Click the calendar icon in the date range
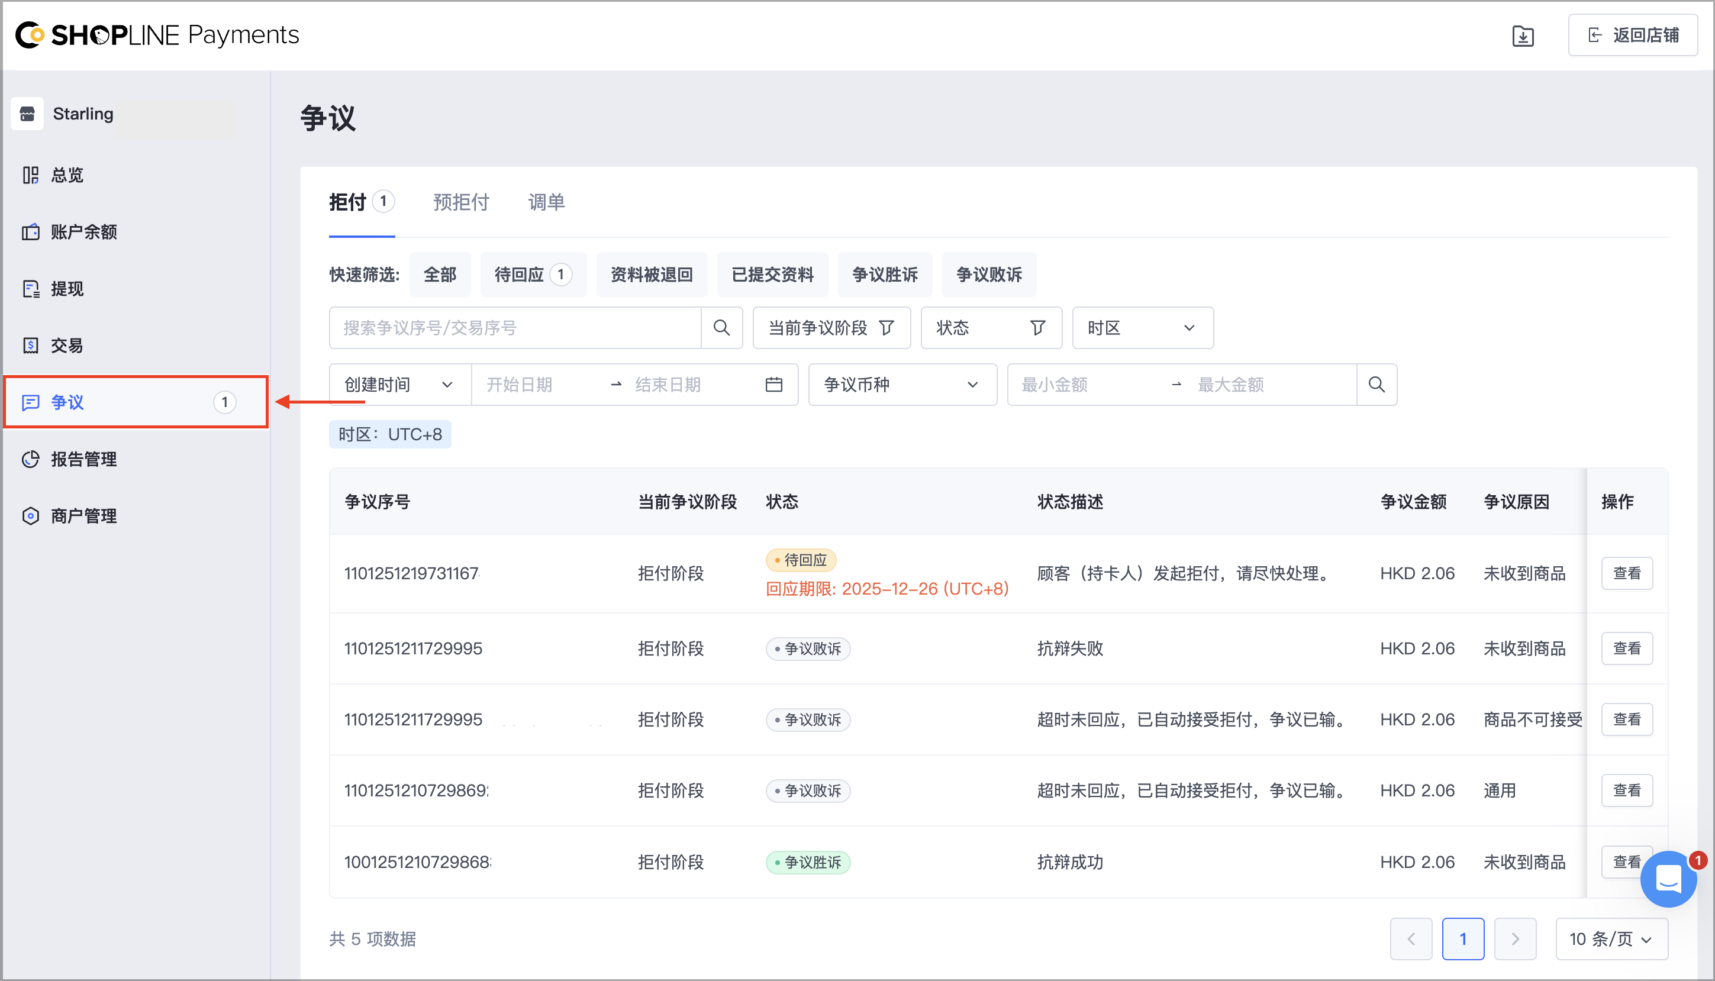This screenshot has height=981, width=1715. [x=773, y=385]
